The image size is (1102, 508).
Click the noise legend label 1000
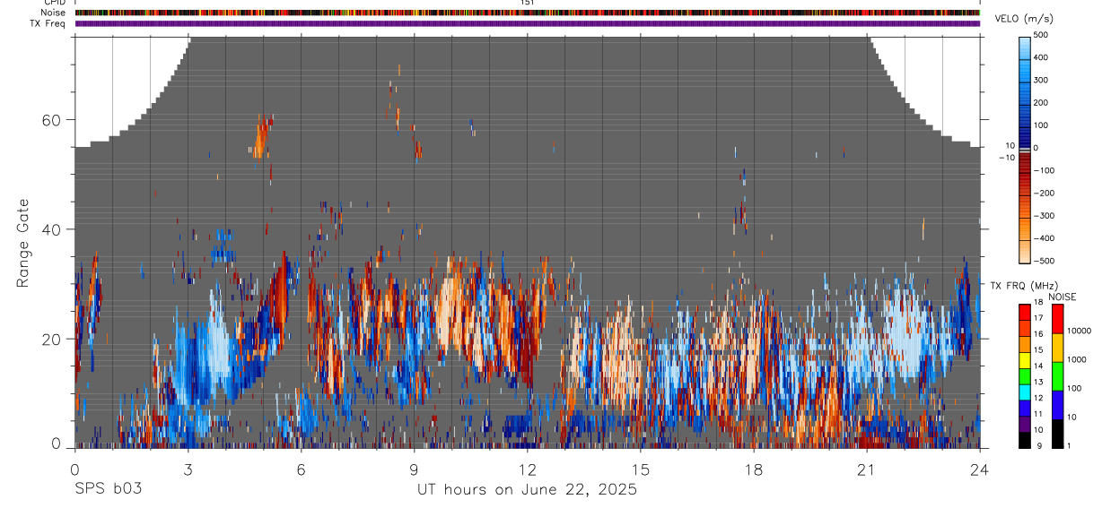click(x=1078, y=359)
